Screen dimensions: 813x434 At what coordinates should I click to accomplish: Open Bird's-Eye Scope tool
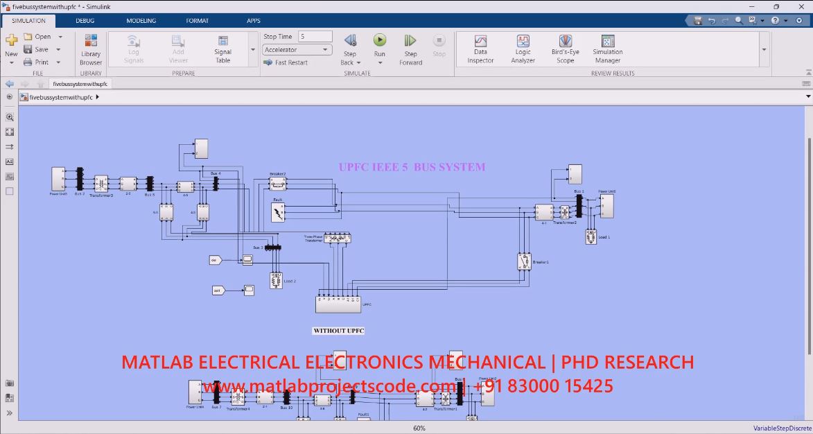tap(565, 49)
